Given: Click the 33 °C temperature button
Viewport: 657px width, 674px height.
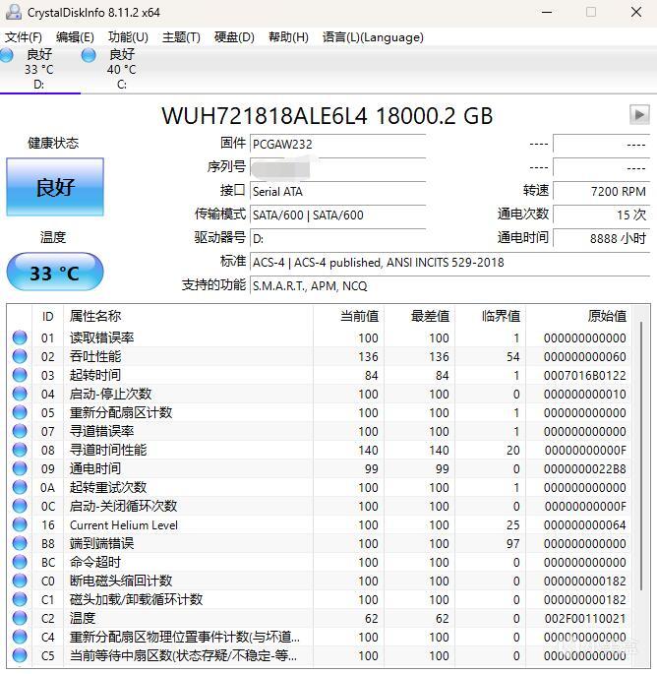Looking at the screenshot, I should tap(55, 273).
